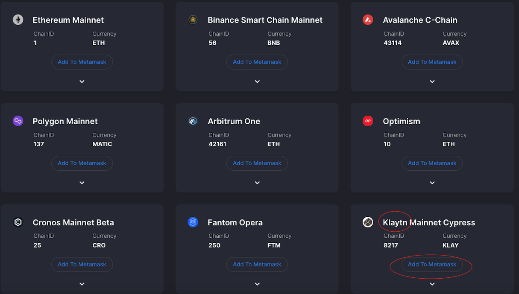Expand the Ethereum Mainnet card chevron
Screen dimensions: 519x294
coord(82,82)
